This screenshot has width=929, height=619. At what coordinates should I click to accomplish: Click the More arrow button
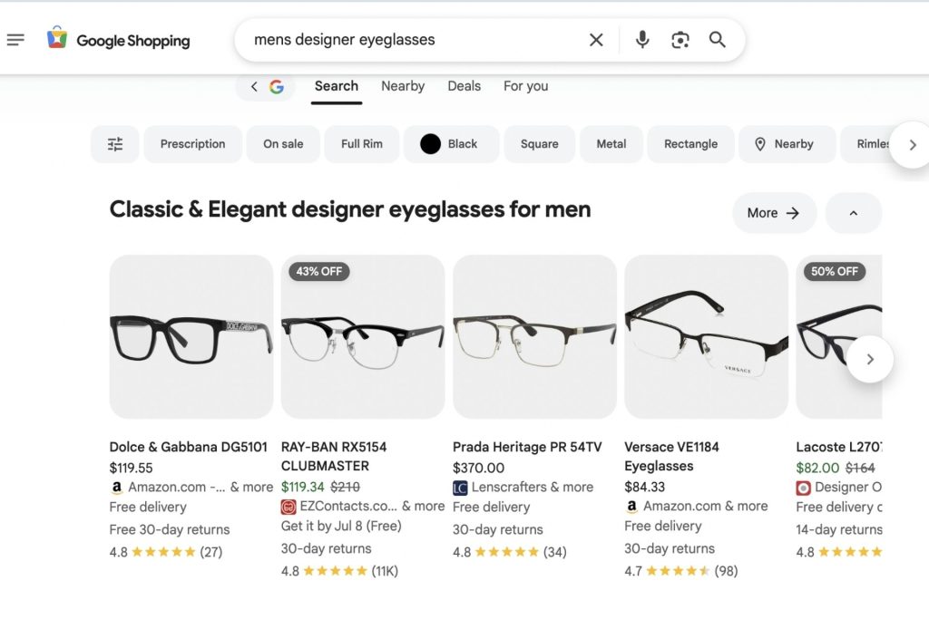[x=774, y=212]
